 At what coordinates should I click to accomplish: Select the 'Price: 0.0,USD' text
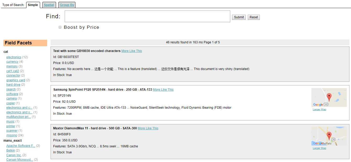point(64,63)
